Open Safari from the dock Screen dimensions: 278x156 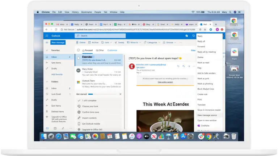pos(59,137)
